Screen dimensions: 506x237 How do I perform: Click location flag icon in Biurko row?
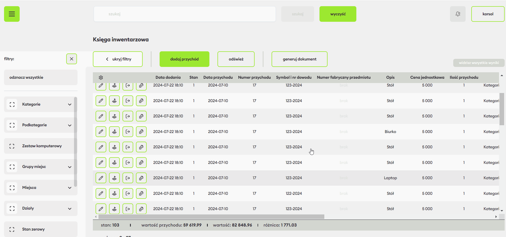pos(114,132)
